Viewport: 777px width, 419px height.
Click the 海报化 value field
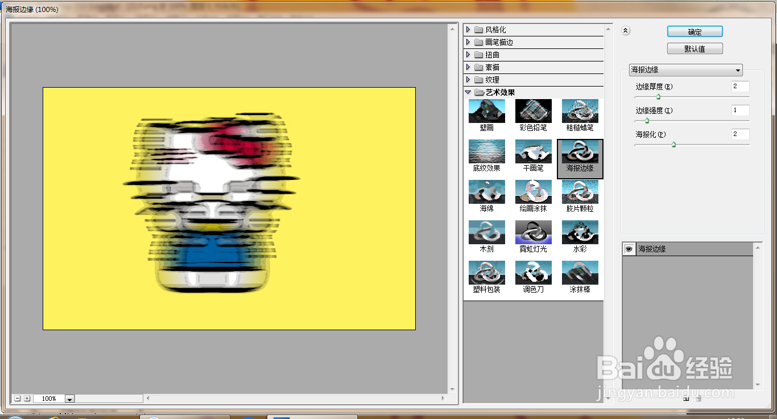click(x=741, y=134)
